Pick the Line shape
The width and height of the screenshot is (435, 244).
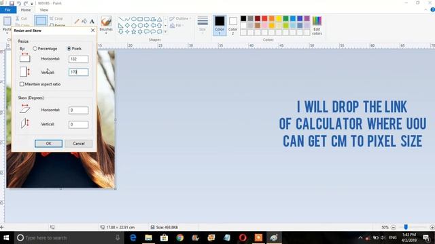(121, 19)
